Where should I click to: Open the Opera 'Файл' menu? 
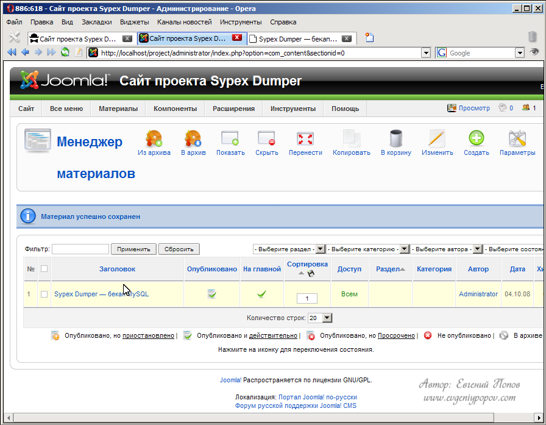tap(14, 22)
